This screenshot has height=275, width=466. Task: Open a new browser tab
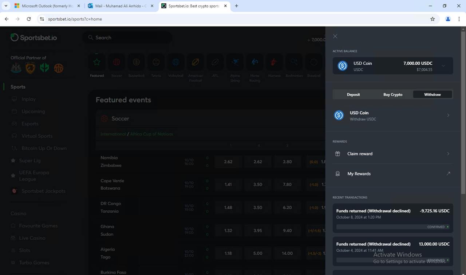pos(236,6)
